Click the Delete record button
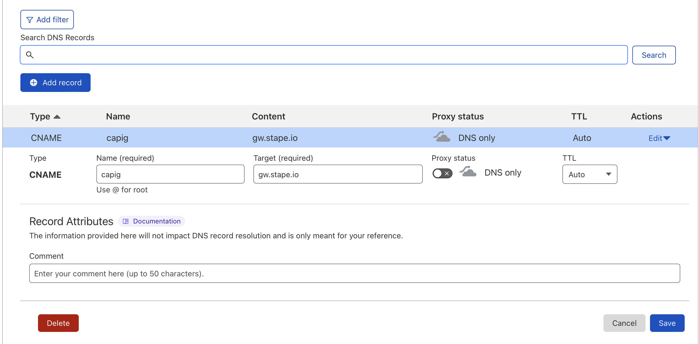699x344 pixels. coord(58,323)
